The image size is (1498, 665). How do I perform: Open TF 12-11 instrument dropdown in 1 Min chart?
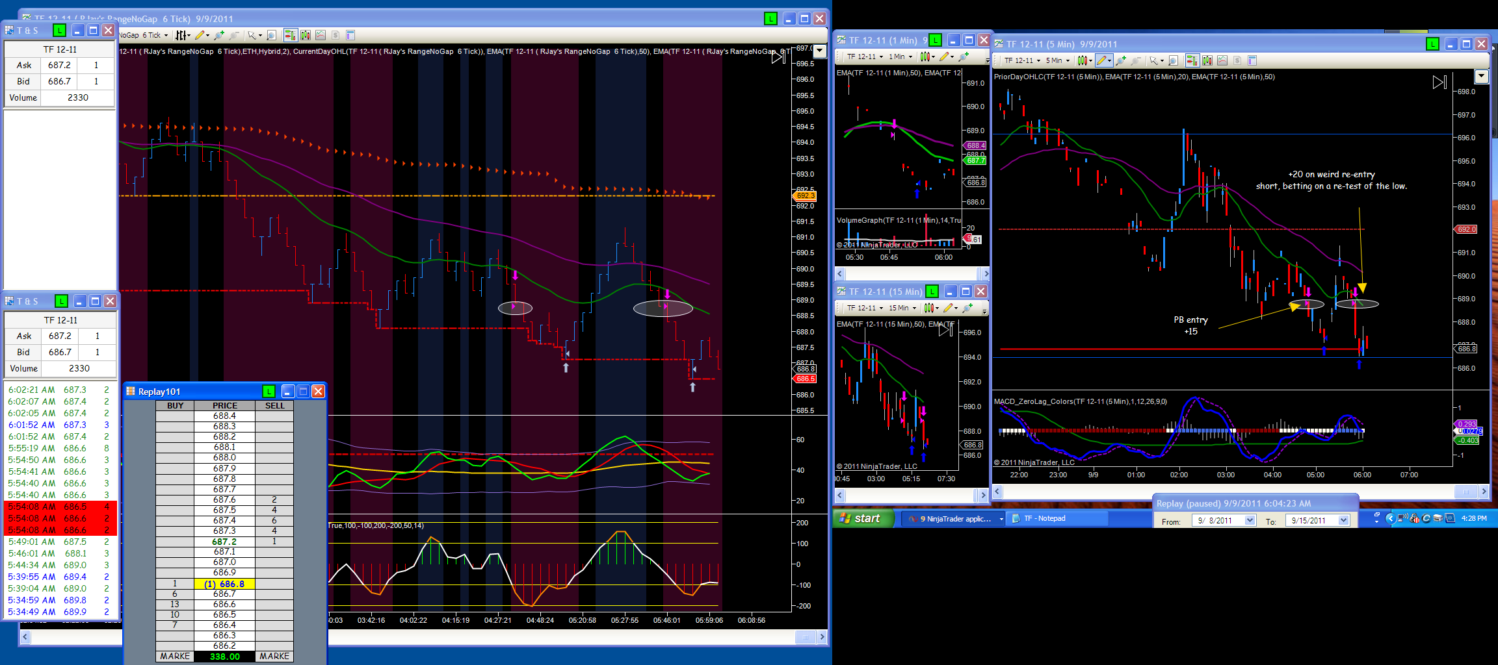(x=881, y=56)
